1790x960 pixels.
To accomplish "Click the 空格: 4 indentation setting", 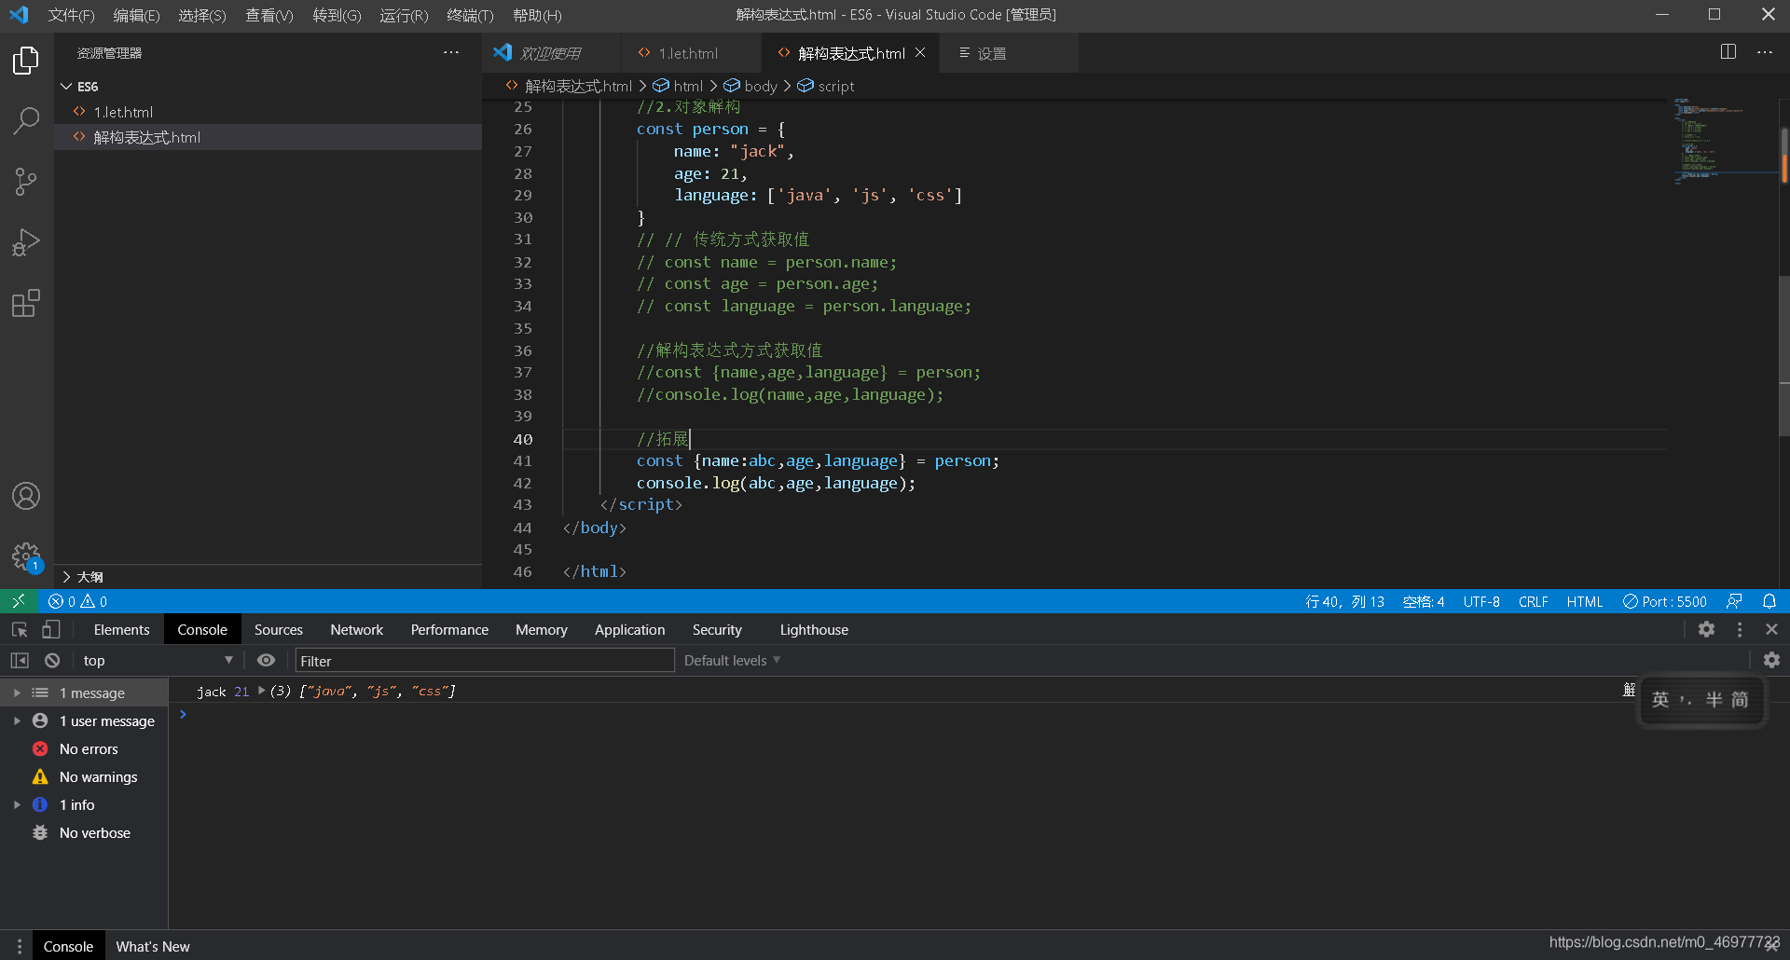I will point(1424,601).
